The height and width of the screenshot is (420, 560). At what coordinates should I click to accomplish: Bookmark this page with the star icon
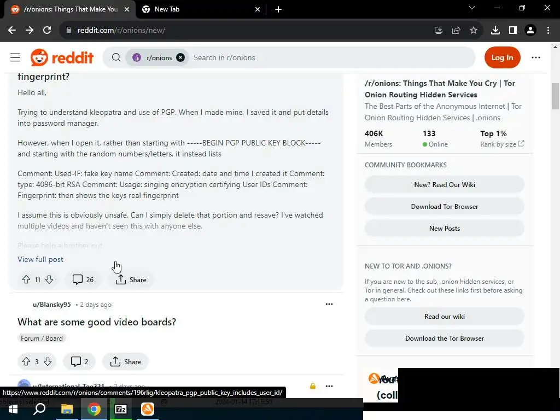click(x=474, y=31)
